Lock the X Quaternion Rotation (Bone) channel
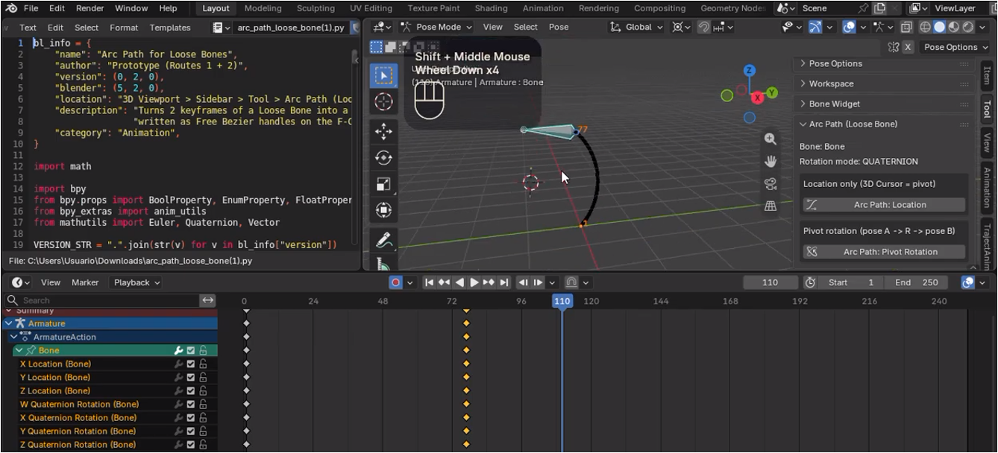Viewport: 998px width, 453px height. click(x=203, y=418)
